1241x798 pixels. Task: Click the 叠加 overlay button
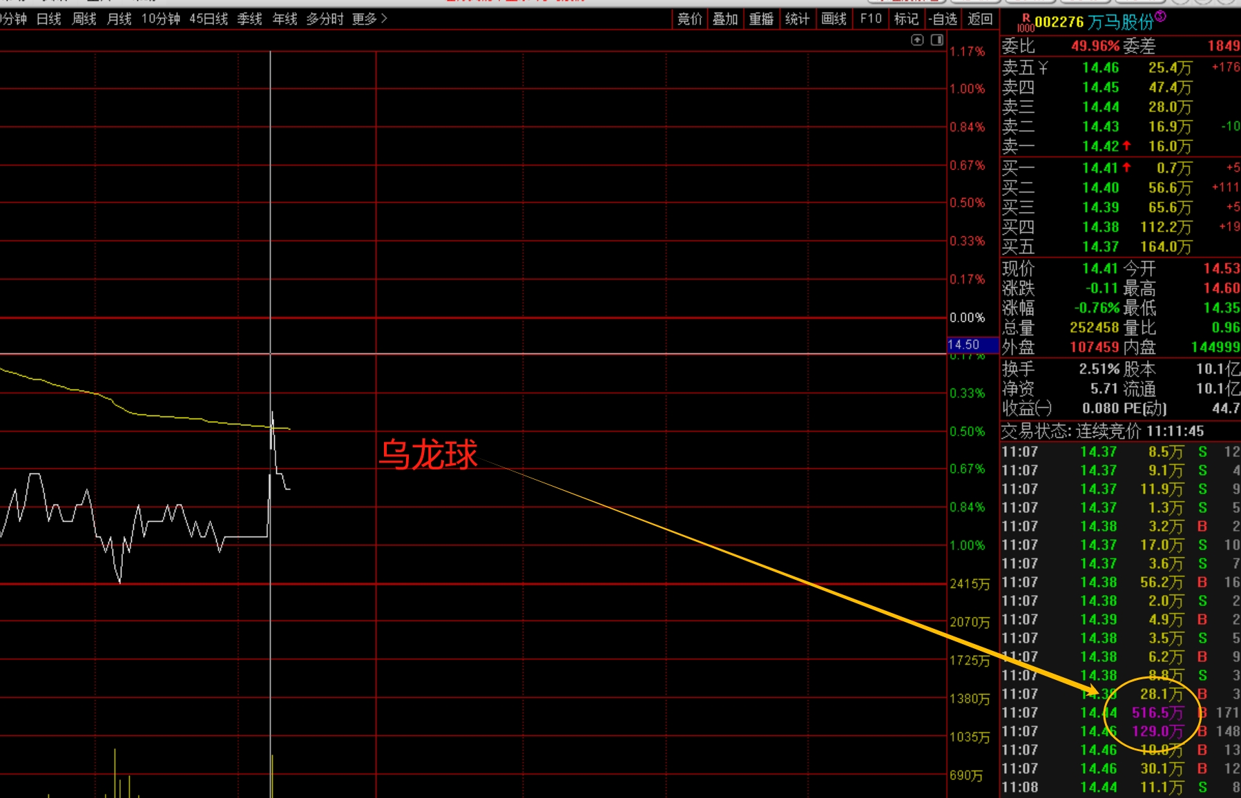click(x=725, y=19)
